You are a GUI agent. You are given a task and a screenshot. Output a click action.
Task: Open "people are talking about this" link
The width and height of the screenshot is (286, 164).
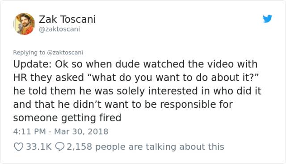[160, 147]
